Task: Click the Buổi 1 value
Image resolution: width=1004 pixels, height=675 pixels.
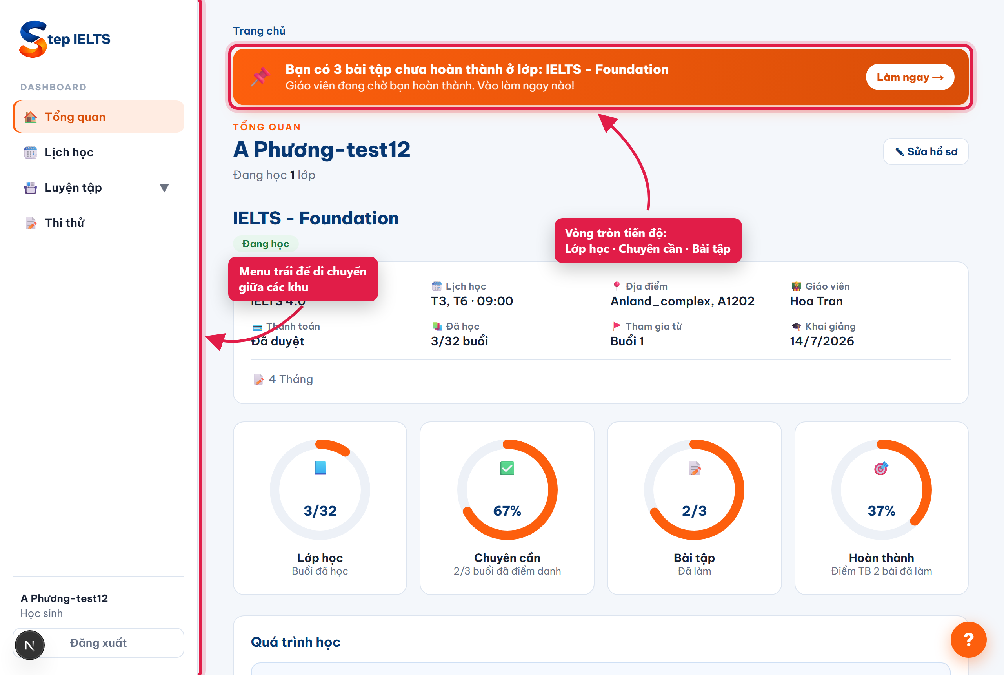Action: 627,341
